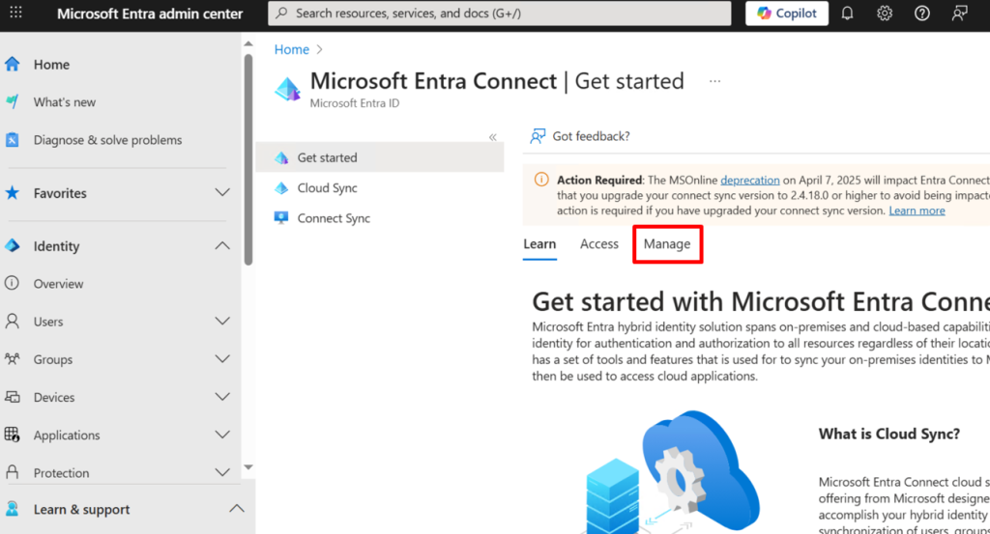Image resolution: width=990 pixels, height=534 pixels.
Task: Click the Groups people icon
Action: tap(12, 358)
